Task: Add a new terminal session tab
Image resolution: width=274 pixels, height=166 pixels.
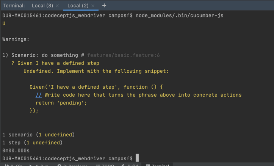Action: (x=104, y=5)
